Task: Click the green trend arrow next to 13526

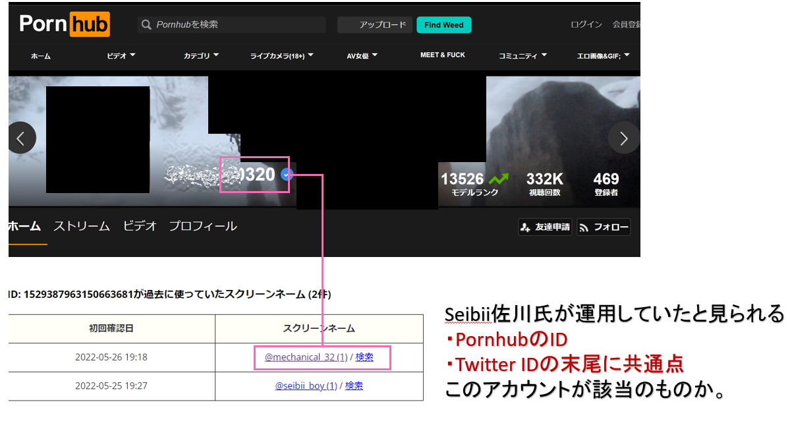Action: coord(498,179)
